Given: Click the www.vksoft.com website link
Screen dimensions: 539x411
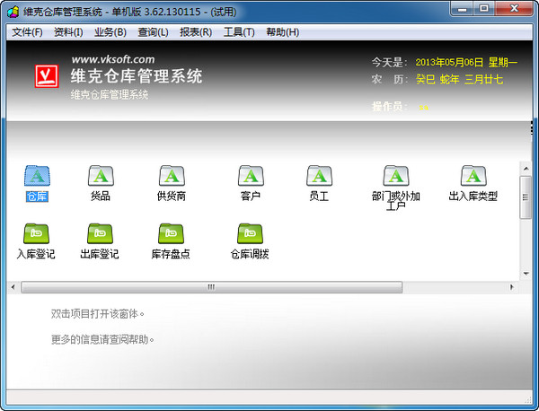Looking at the screenshot, I should [x=113, y=59].
